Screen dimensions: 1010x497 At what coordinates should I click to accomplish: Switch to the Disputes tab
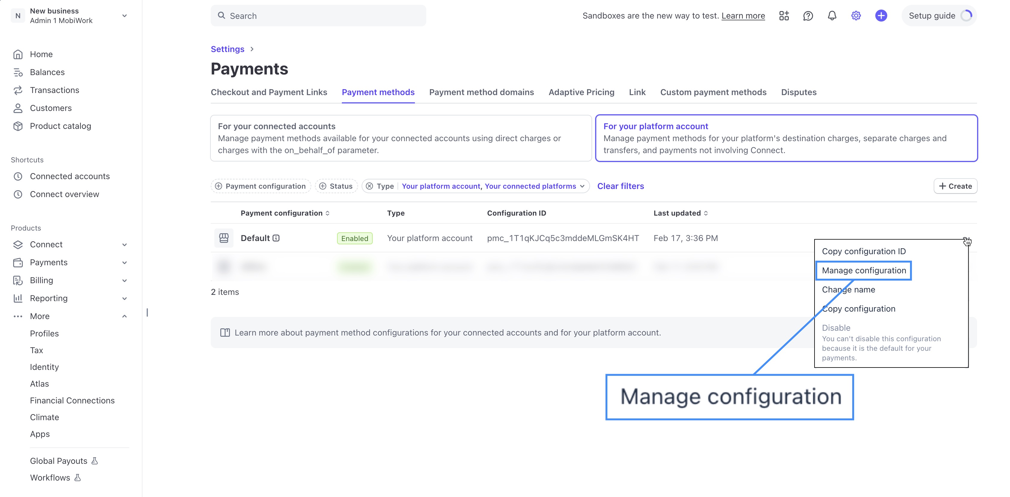(798, 92)
